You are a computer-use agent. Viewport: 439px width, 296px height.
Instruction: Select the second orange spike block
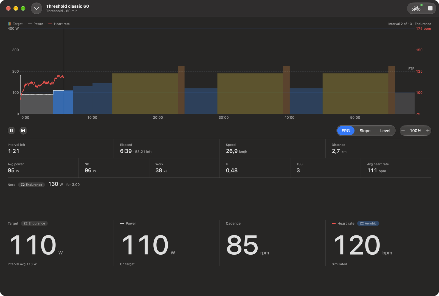[x=286, y=90]
